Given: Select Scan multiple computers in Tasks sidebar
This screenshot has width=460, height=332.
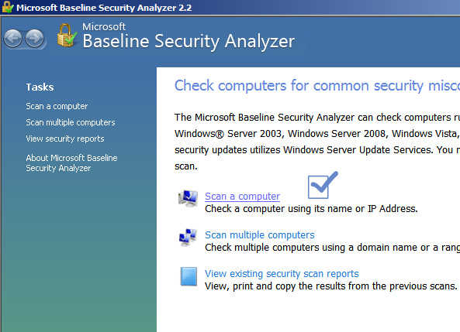Looking at the screenshot, I should 71,122.
